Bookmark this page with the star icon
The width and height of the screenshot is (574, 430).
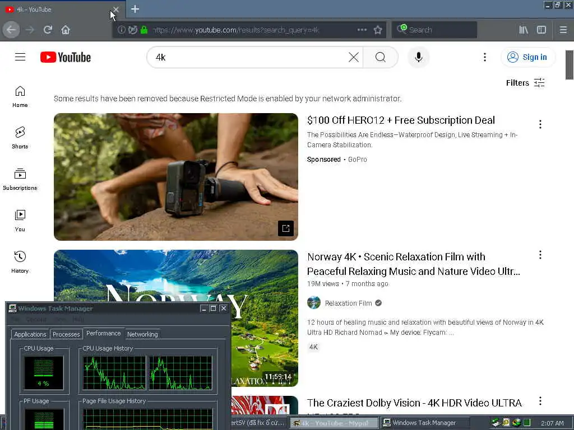click(378, 30)
